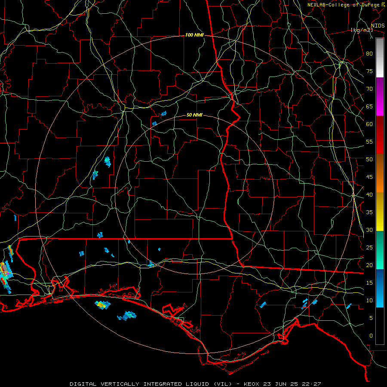Click the "5" value on the scale
Viewport: 387px width, 387px height.
[371, 318]
